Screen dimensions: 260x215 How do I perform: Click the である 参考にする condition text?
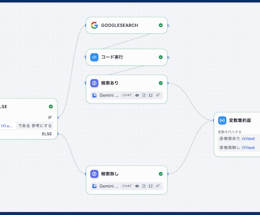click(x=34, y=126)
